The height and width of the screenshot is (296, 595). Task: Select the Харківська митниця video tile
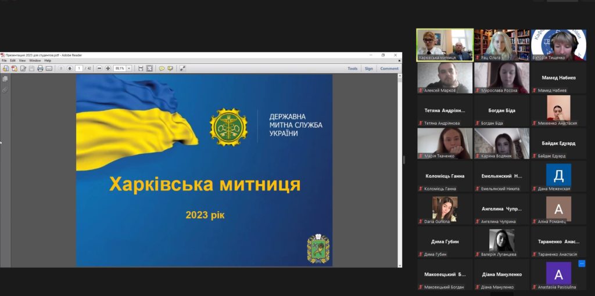click(x=445, y=45)
